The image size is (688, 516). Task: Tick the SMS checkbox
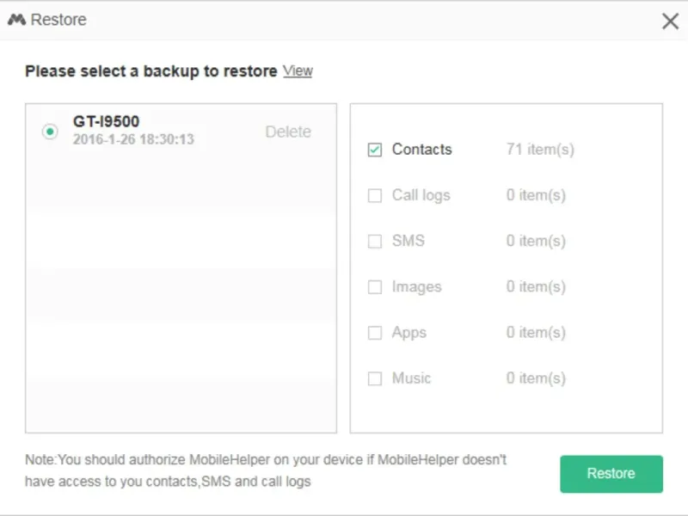(375, 242)
